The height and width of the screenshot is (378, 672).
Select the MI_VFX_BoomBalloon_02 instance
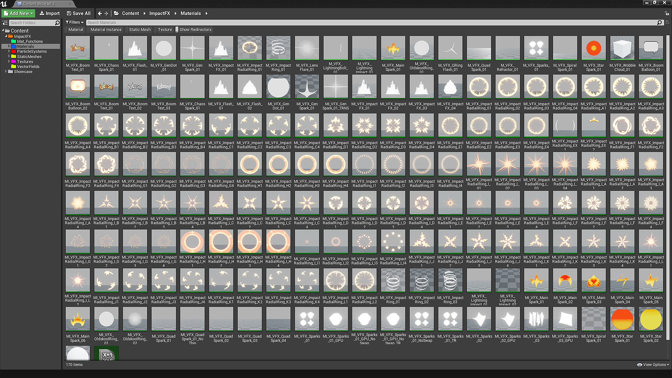pos(78,92)
